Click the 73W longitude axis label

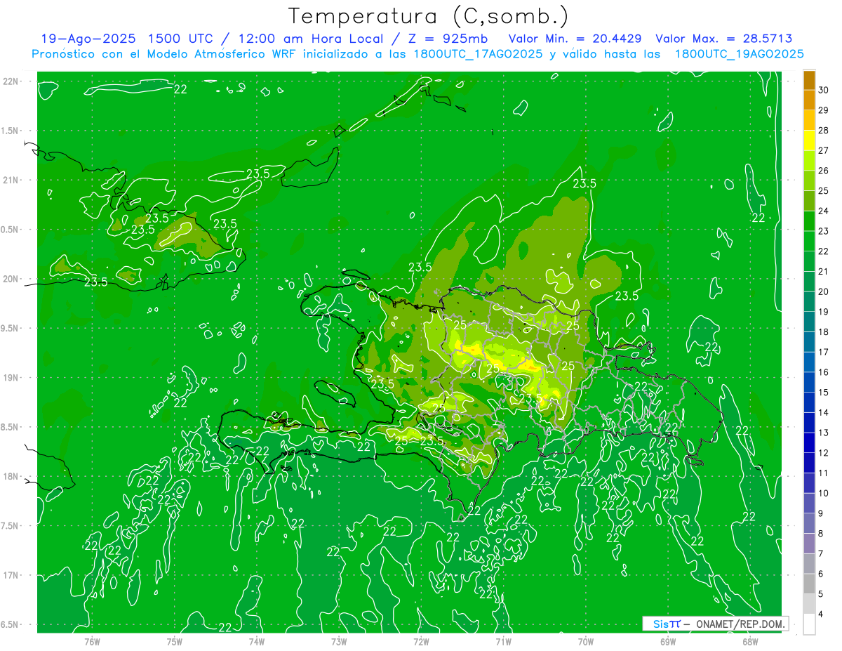[339, 642]
